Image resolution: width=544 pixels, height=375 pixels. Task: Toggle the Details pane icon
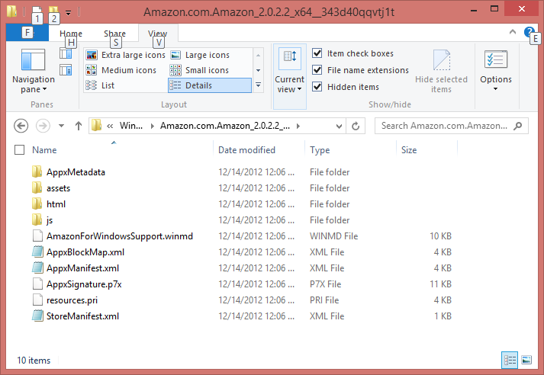coord(66,70)
